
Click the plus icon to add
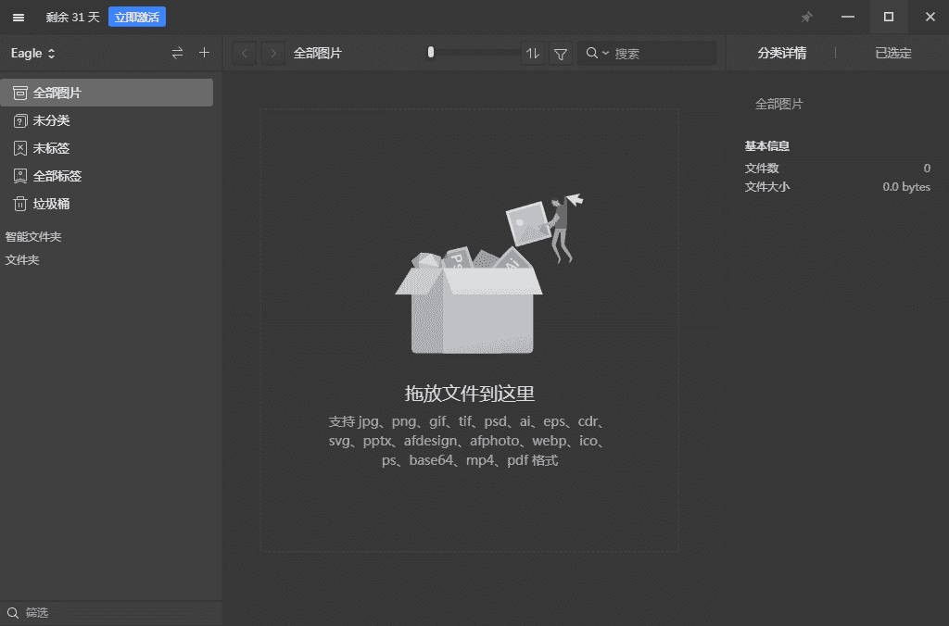click(x=205, y=53)
